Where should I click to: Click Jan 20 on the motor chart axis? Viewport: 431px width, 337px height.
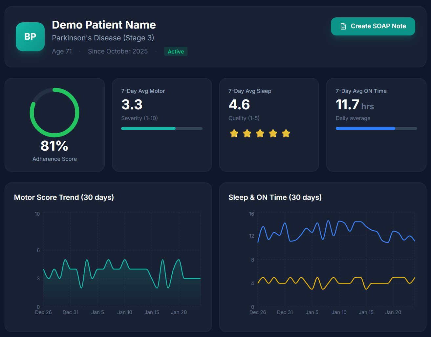click(x=179, y=312)
